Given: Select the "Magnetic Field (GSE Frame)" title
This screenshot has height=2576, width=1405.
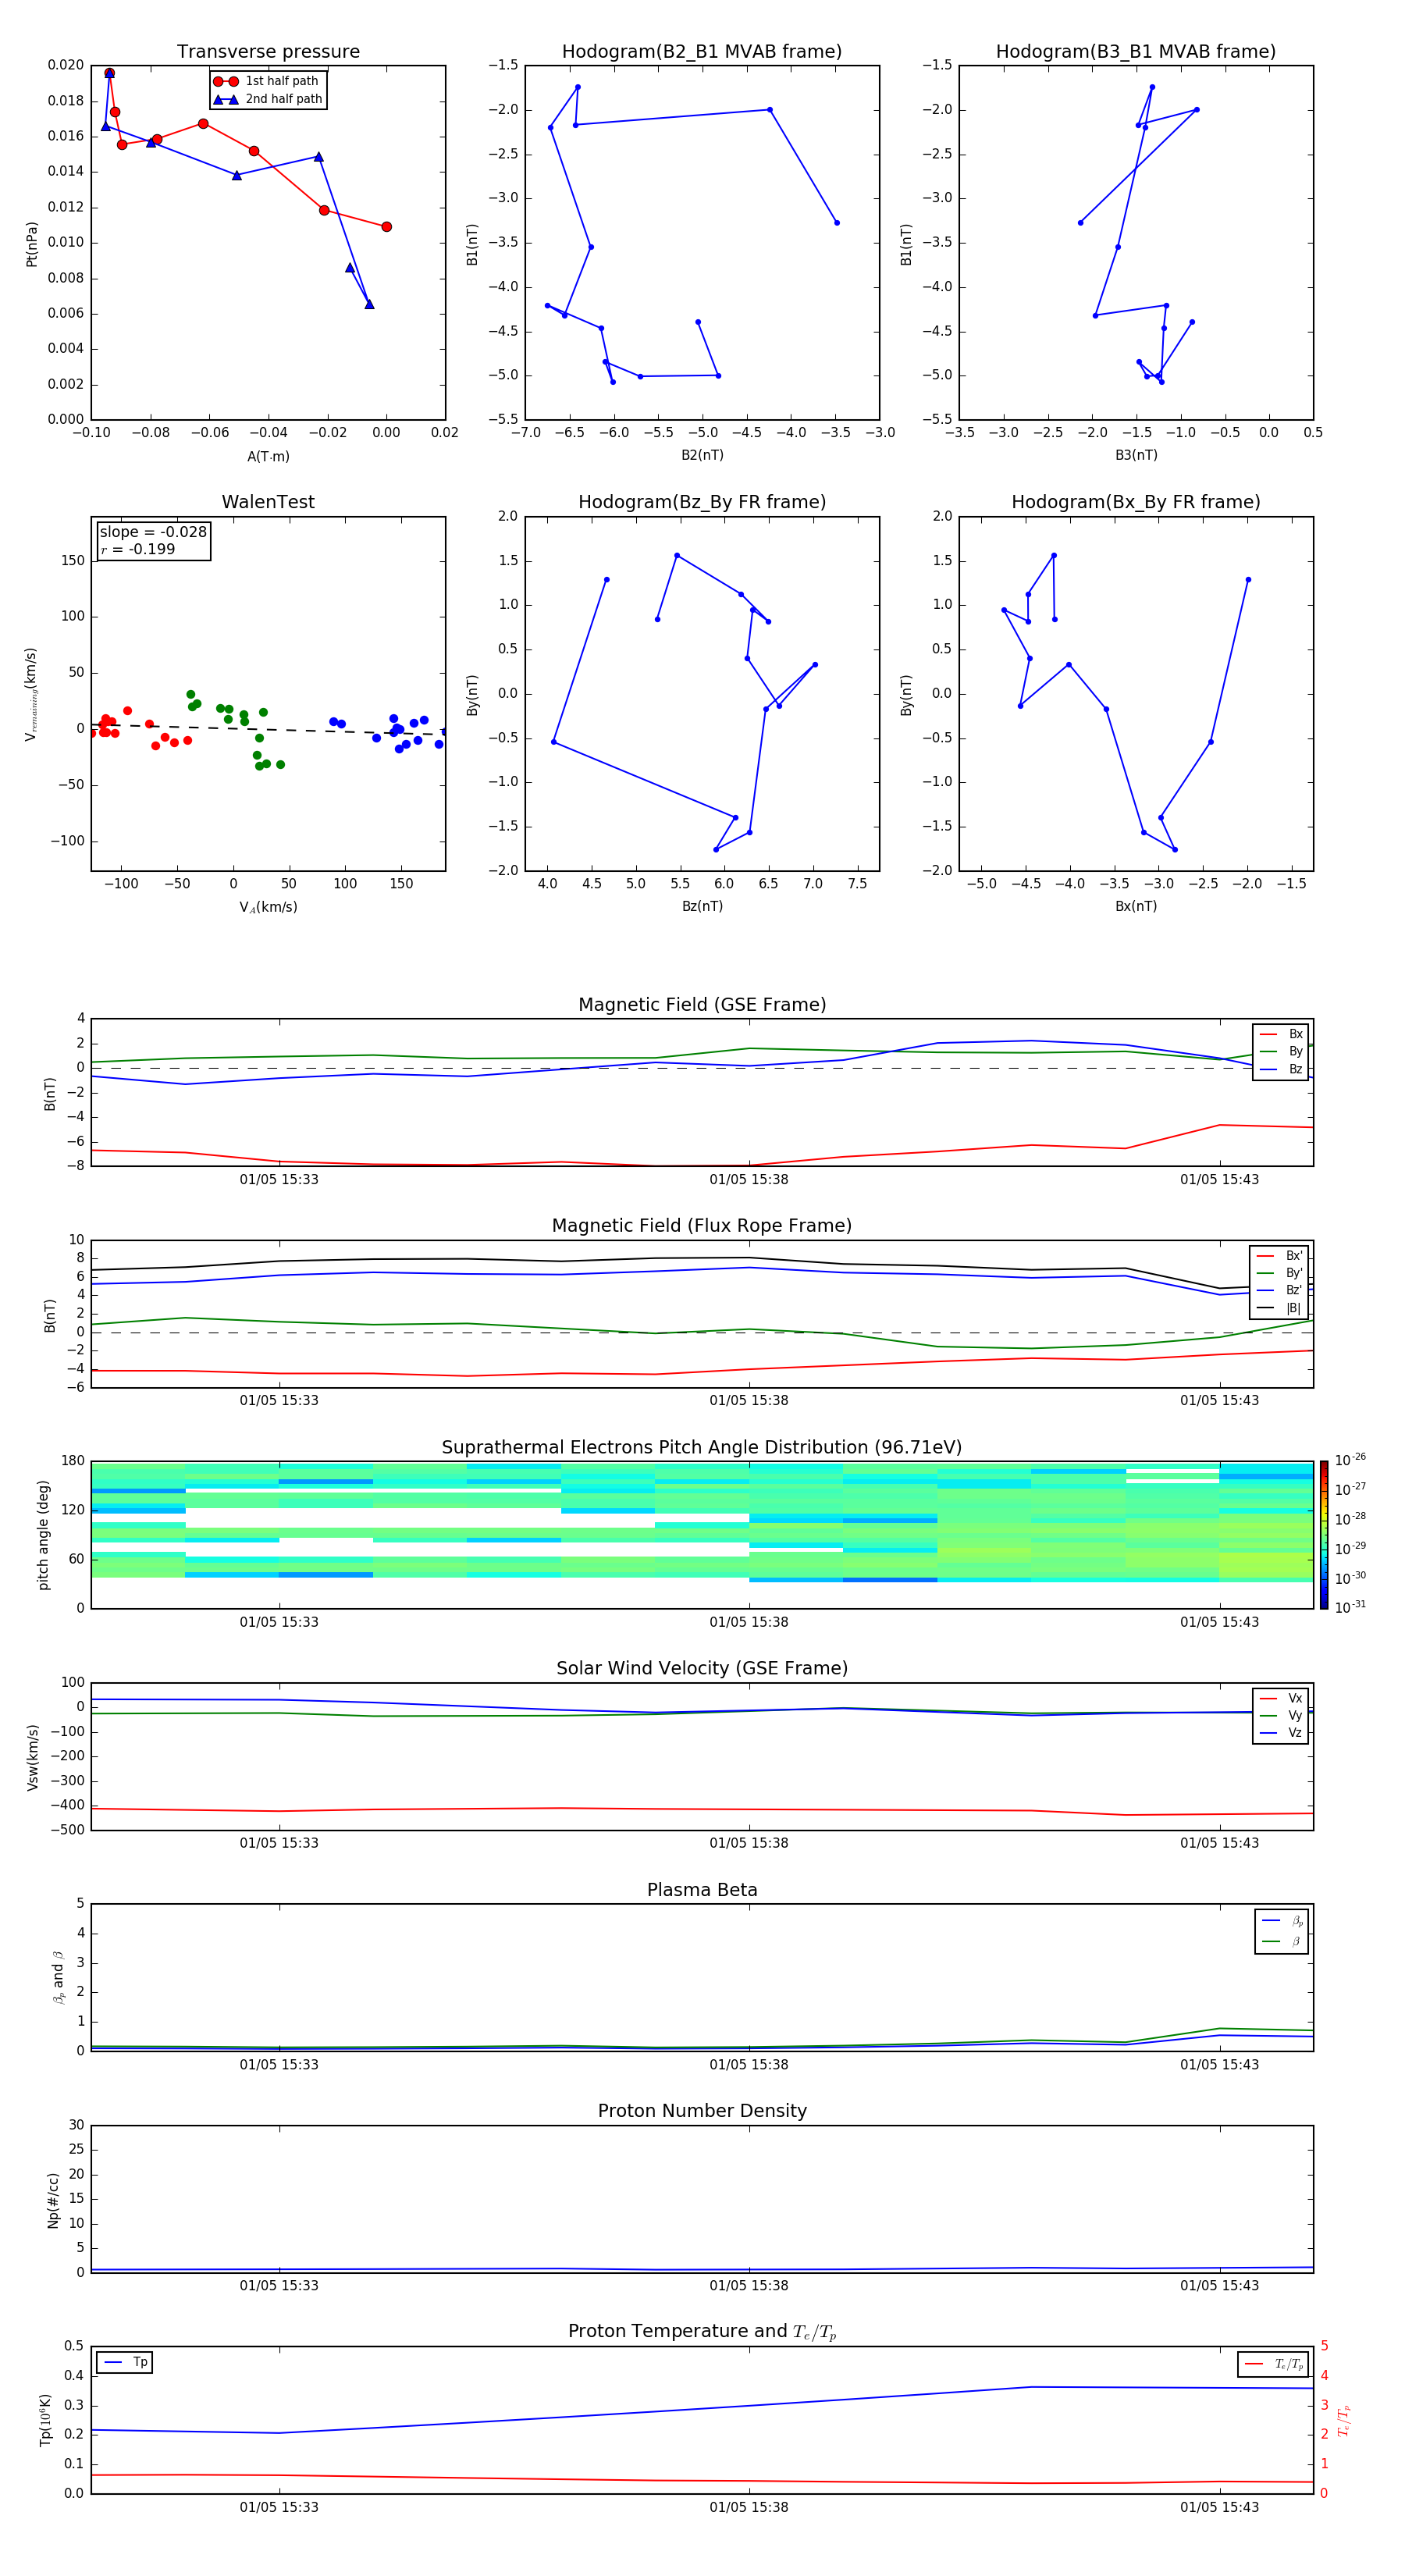Looking at the screenshot, I should pos(702,1005).
